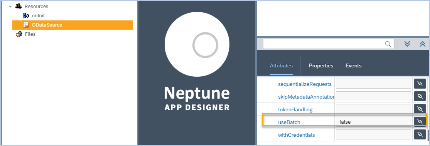430x146 pixels.
Task: Click the sequentializeRequests value field
Action: [x=373, y=84]
